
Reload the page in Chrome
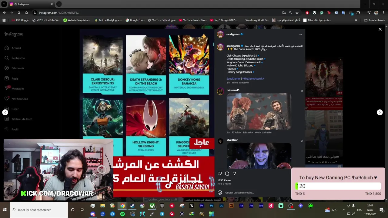click(19, 13)
